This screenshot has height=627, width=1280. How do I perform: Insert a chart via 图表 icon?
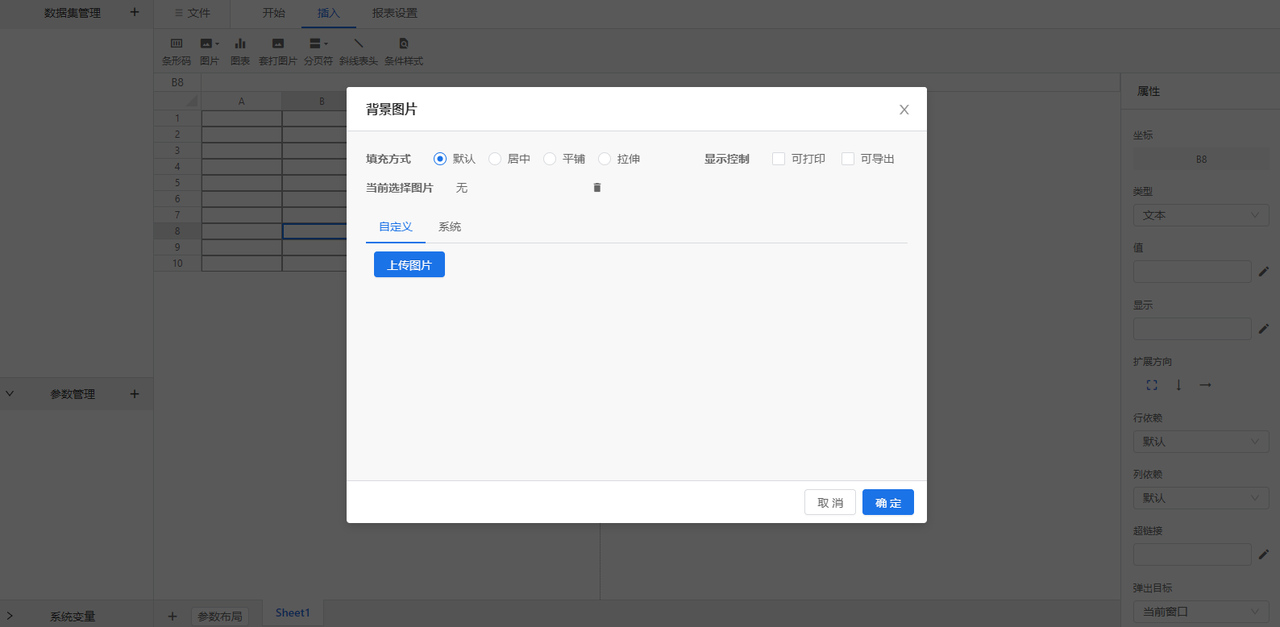pos(240,52)
